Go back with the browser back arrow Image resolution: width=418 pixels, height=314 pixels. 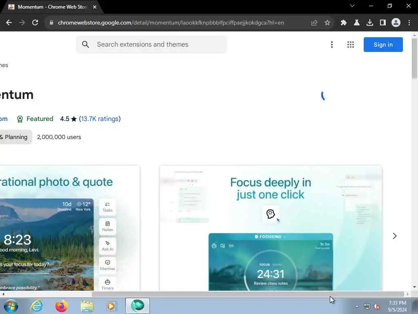(9, 23)
